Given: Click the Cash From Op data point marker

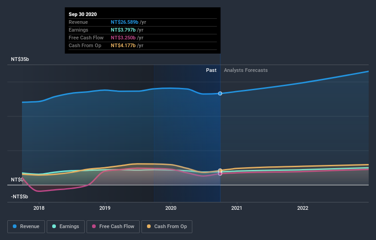Looking at the screenshot, I should [x=220, y=170].
